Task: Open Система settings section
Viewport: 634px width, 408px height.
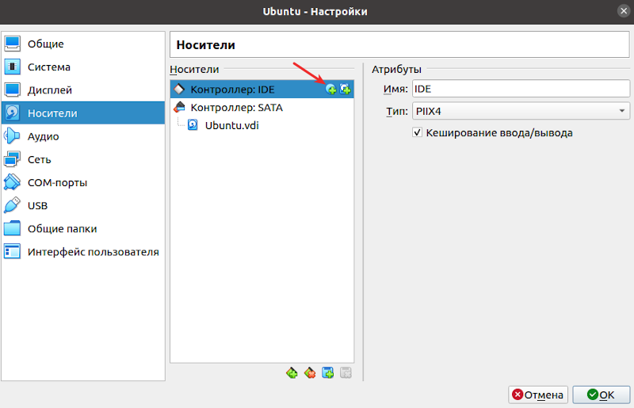Action: [83, 67]
